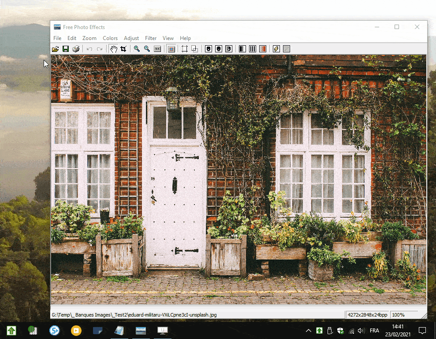Select the Crop tool
436x339 pixels.
coord(123,49)
